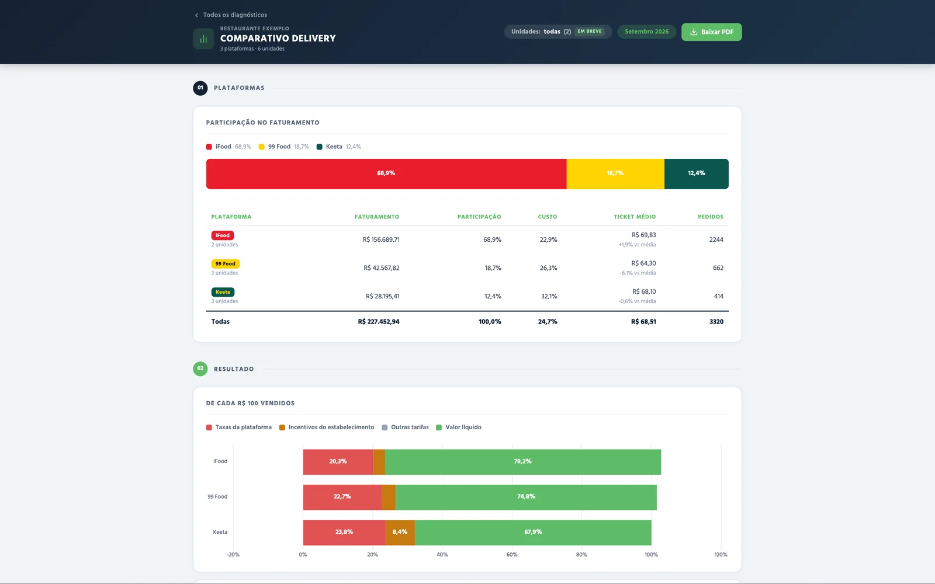
Task: Click the 99 Food 22,7% red bar segment
Action: coord(342,497)
